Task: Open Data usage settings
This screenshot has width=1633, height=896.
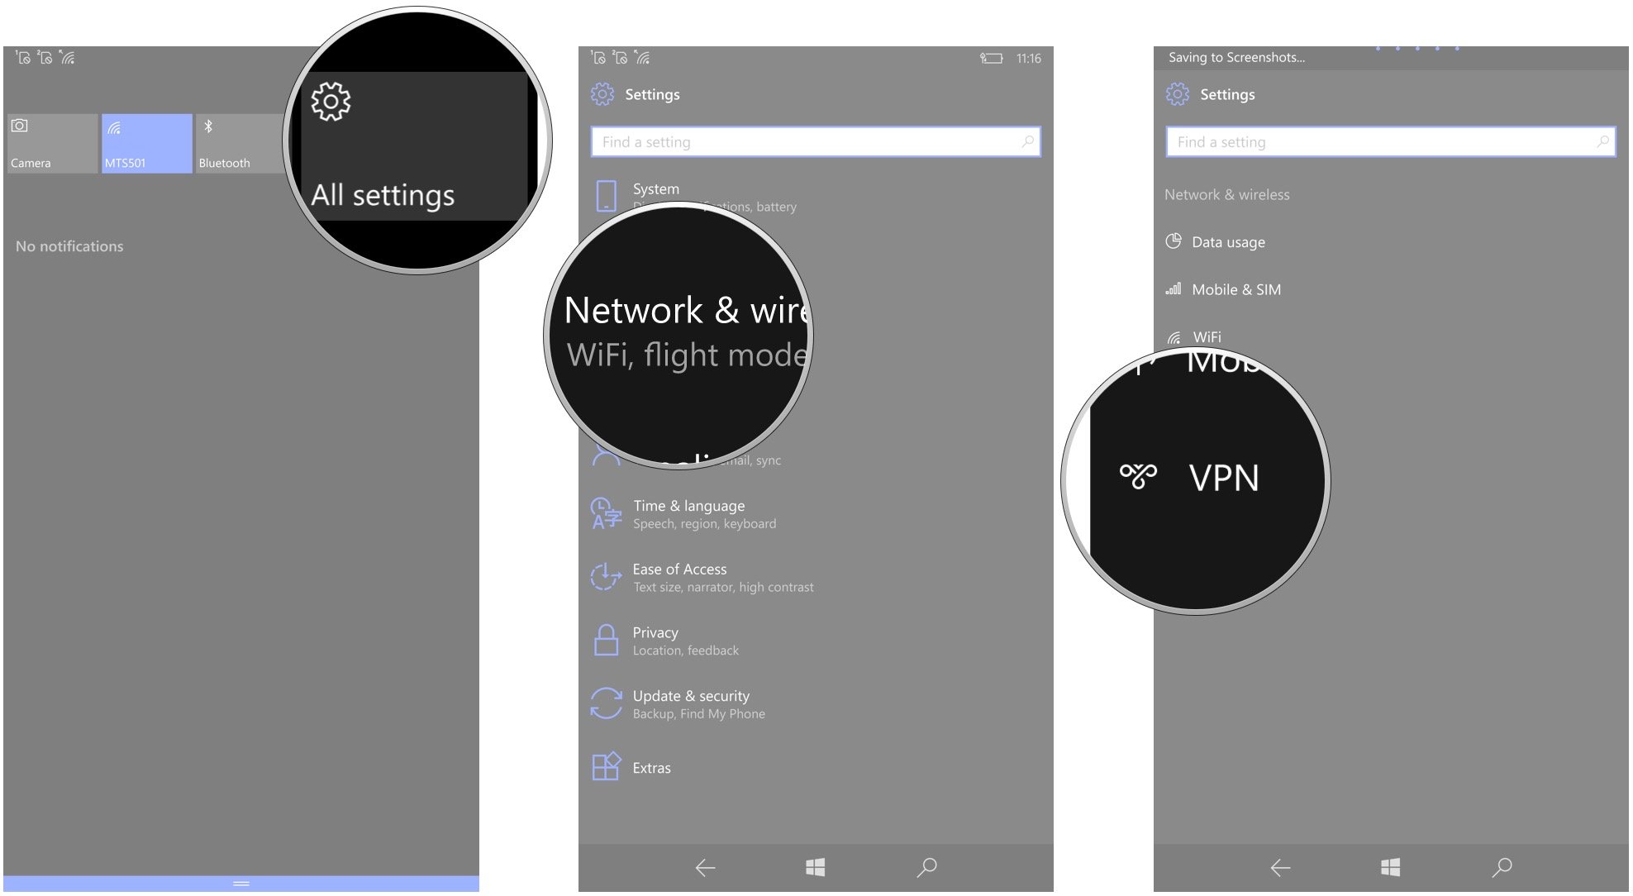Action: click(x=1227, y=241)
